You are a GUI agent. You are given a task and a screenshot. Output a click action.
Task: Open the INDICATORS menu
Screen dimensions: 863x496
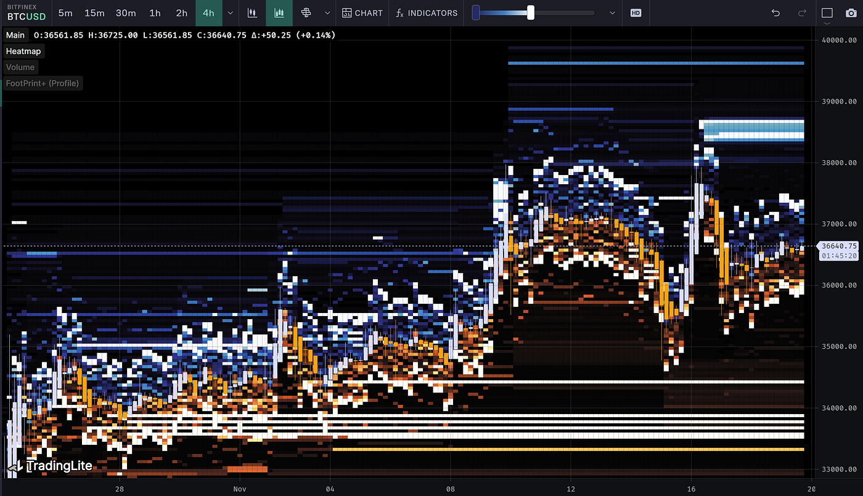[427, 13]
